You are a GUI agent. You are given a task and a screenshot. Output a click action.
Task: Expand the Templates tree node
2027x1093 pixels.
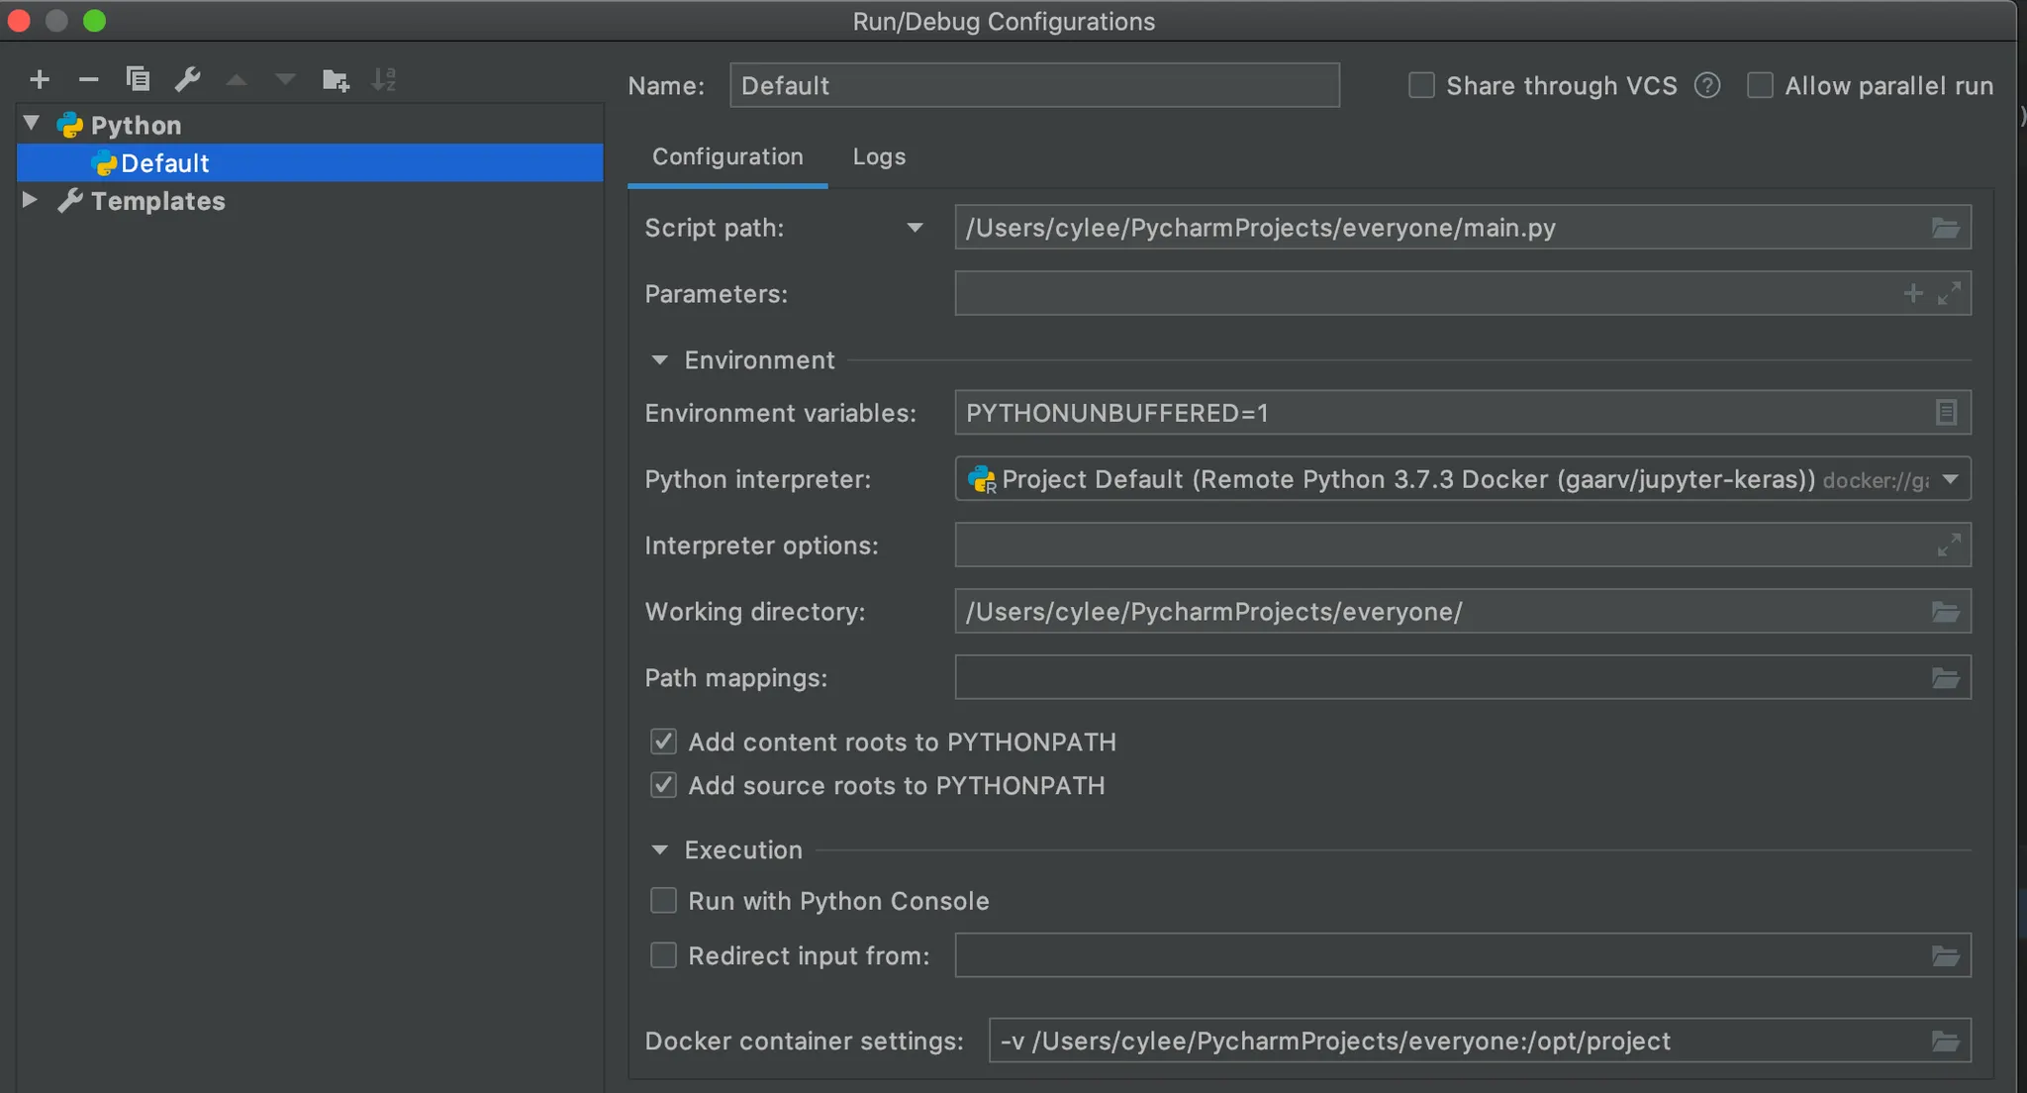click(x=30, y=200)
